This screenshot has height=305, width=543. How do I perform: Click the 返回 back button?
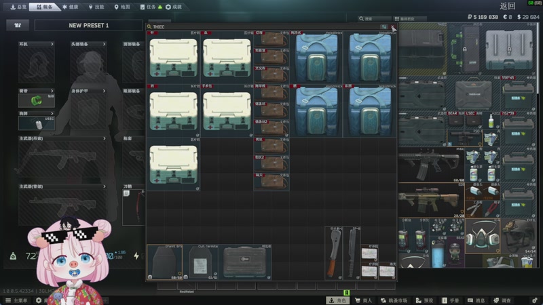[508, 6]
